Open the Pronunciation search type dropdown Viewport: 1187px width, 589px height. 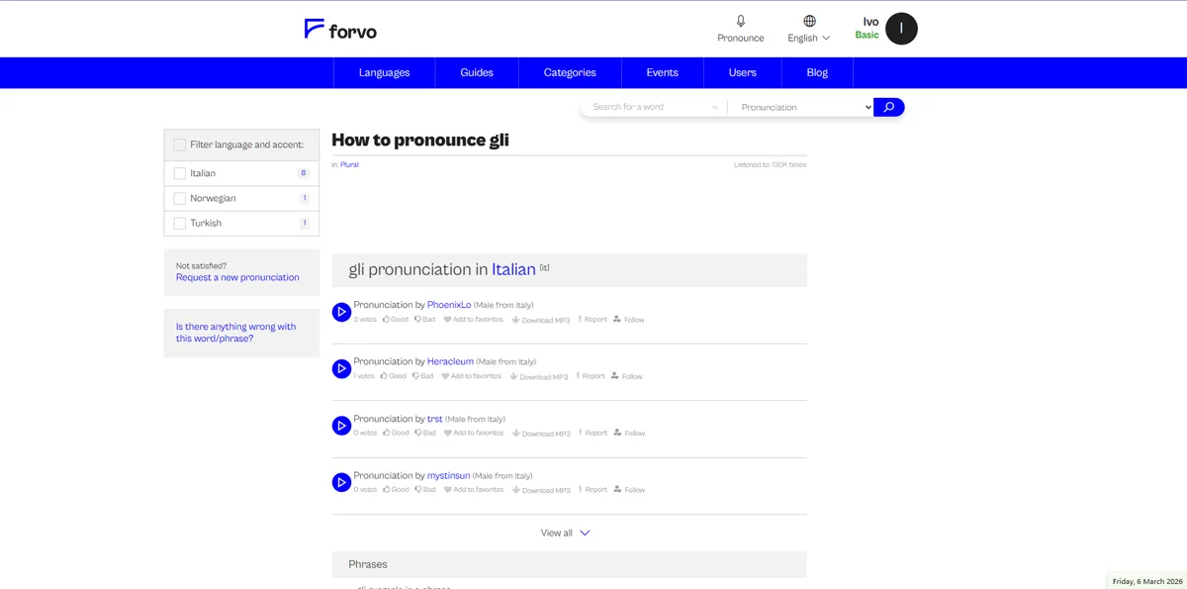point(799,106)
